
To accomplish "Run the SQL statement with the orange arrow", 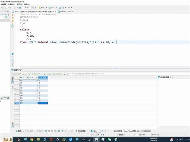I will coord(12,15).
